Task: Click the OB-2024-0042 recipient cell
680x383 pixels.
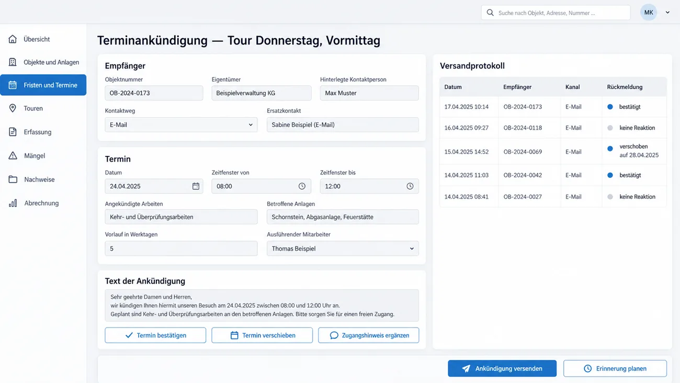Action: coord(523,175)
